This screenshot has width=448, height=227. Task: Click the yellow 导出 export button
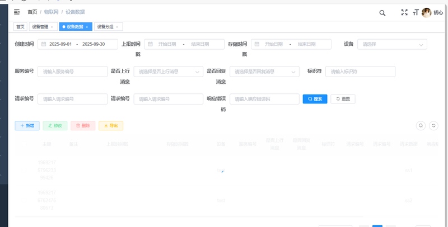pos(111,126)
